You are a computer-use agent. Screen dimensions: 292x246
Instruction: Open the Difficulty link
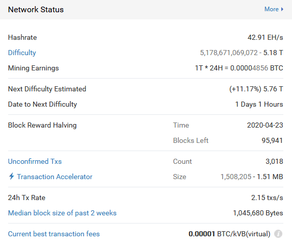(22, 53)
